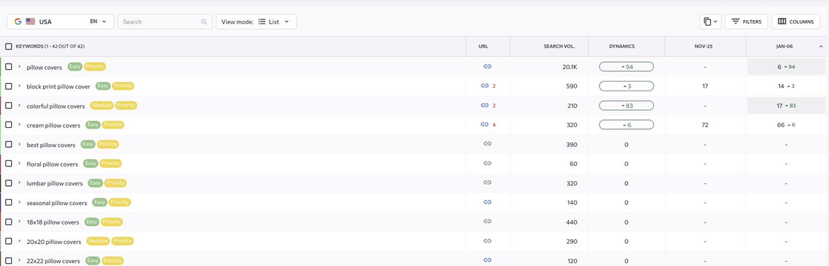Click dynamics badge 6 for cream pillow covers
The width and height of the screenshot is (829, 266).
626,125
